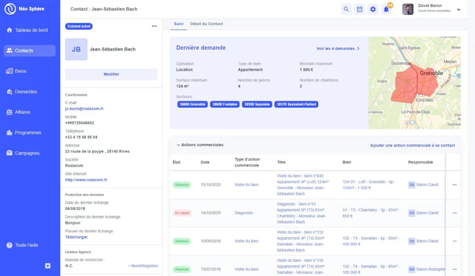The image size is (475, 276).
Task: Click David Baron's profile picture
Action: [x=408, y=9]
